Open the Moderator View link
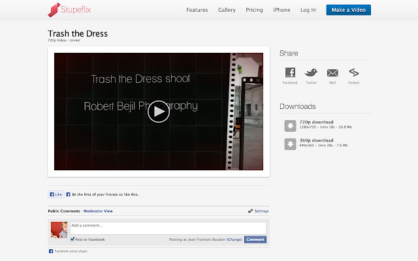The height and width of the screenshot is (261, 418). [98, 211]
